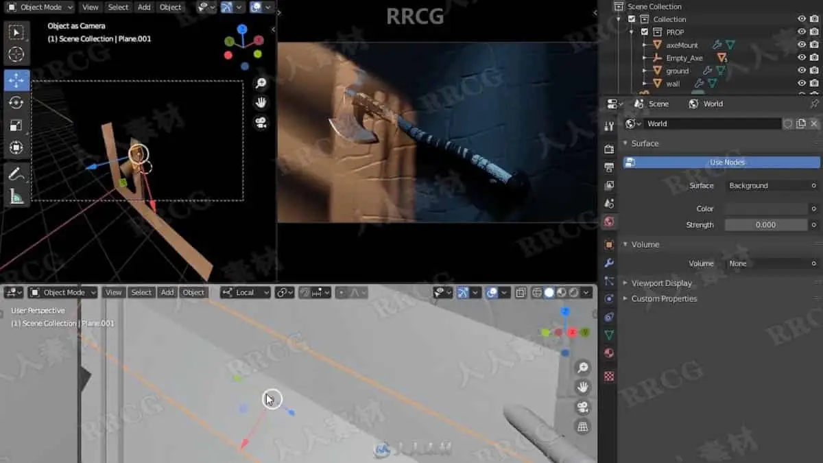Image resolution: width=823 pixels, height=463 pixels.
Task: Click pan hand icon in bottom viewport
Action: (583, 388)
